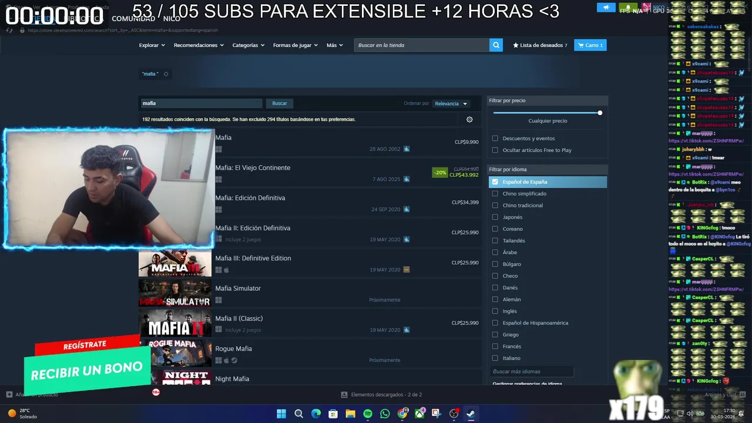Check the Chino tradicional language filter
The image size is (752, 423).
coord(495,206)
